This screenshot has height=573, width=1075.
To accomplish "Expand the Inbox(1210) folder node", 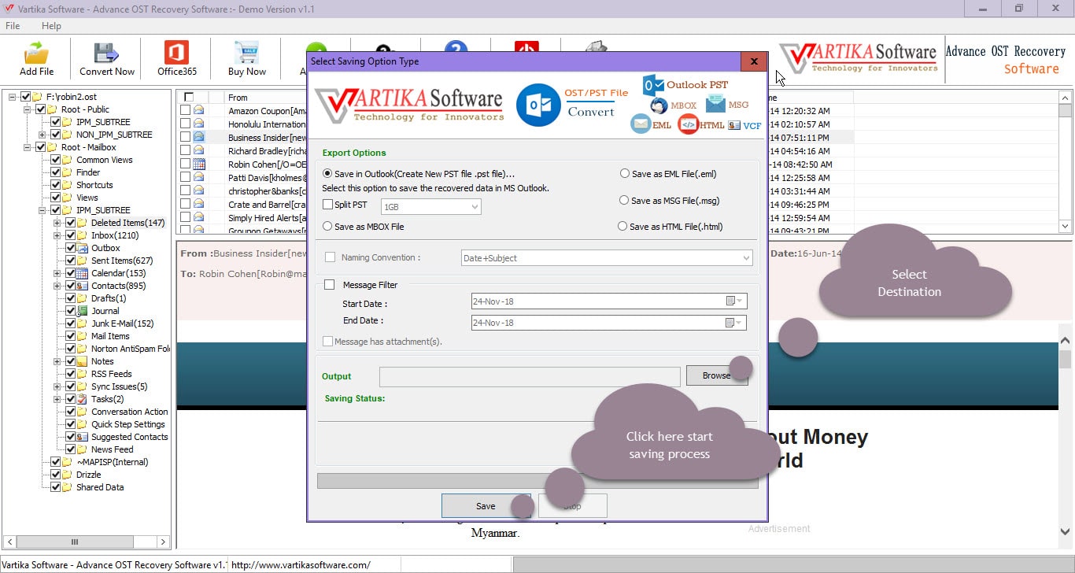I will click(x=57, y=235).
